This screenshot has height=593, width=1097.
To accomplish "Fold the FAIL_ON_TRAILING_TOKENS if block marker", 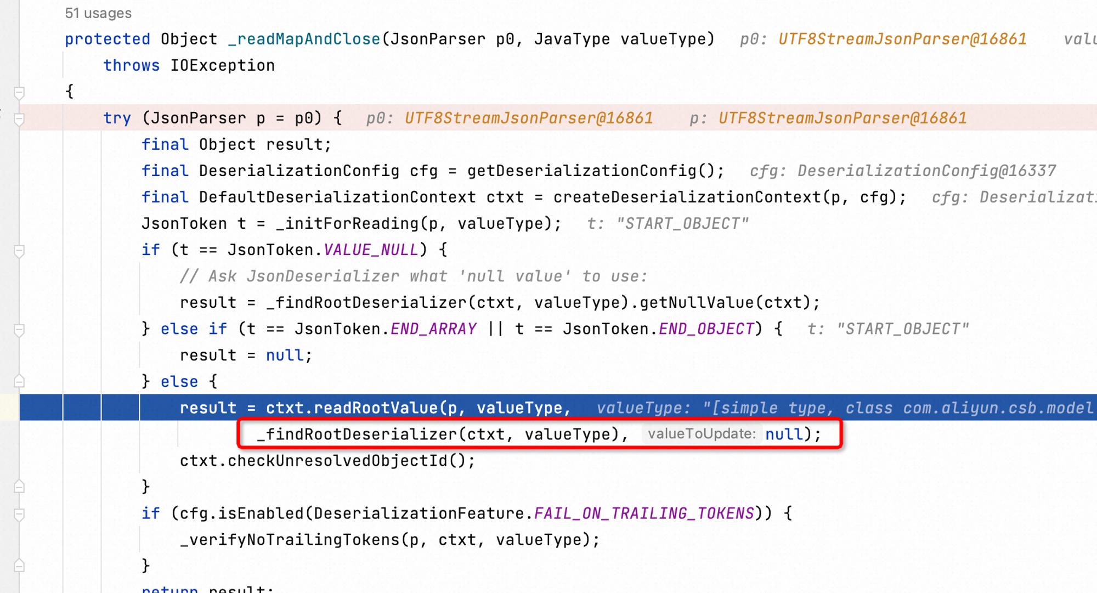I will pyautogui.click(x=19, y=514).
